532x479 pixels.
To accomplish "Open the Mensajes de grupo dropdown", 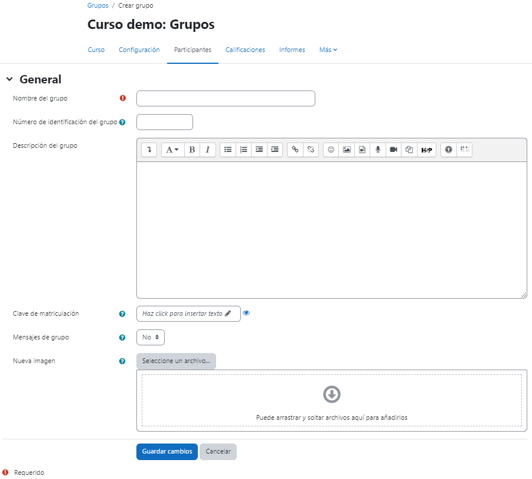I will 151,337.
